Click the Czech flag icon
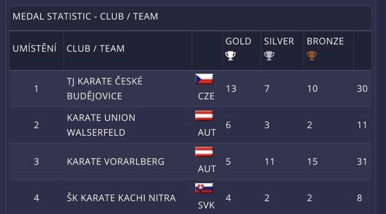 pyautogui.click(x=204, y=79)
